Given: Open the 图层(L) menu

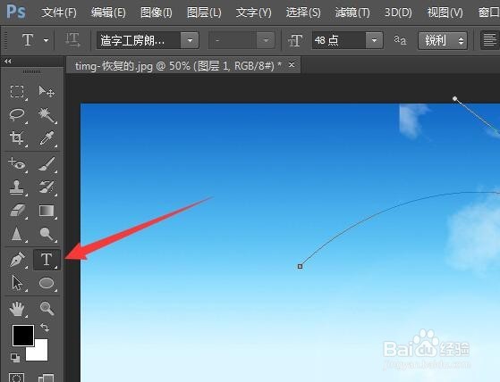Looking at the screenshot, I should pos(204,12).
